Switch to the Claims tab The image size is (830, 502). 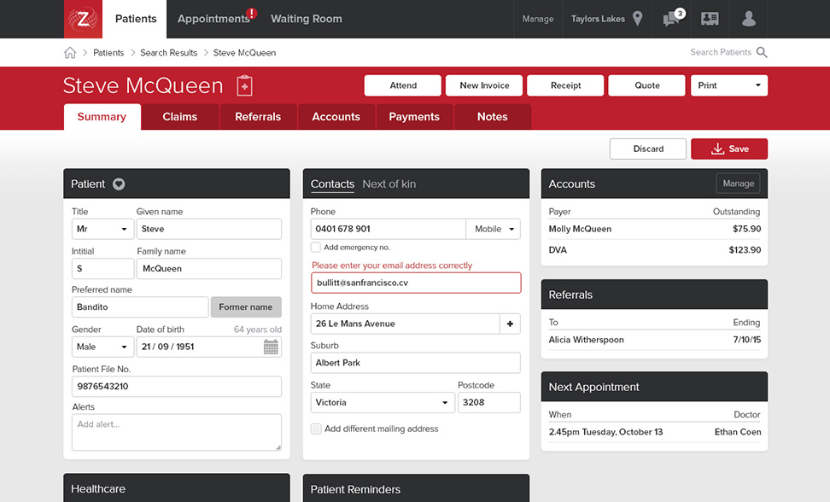coord(179,117)
